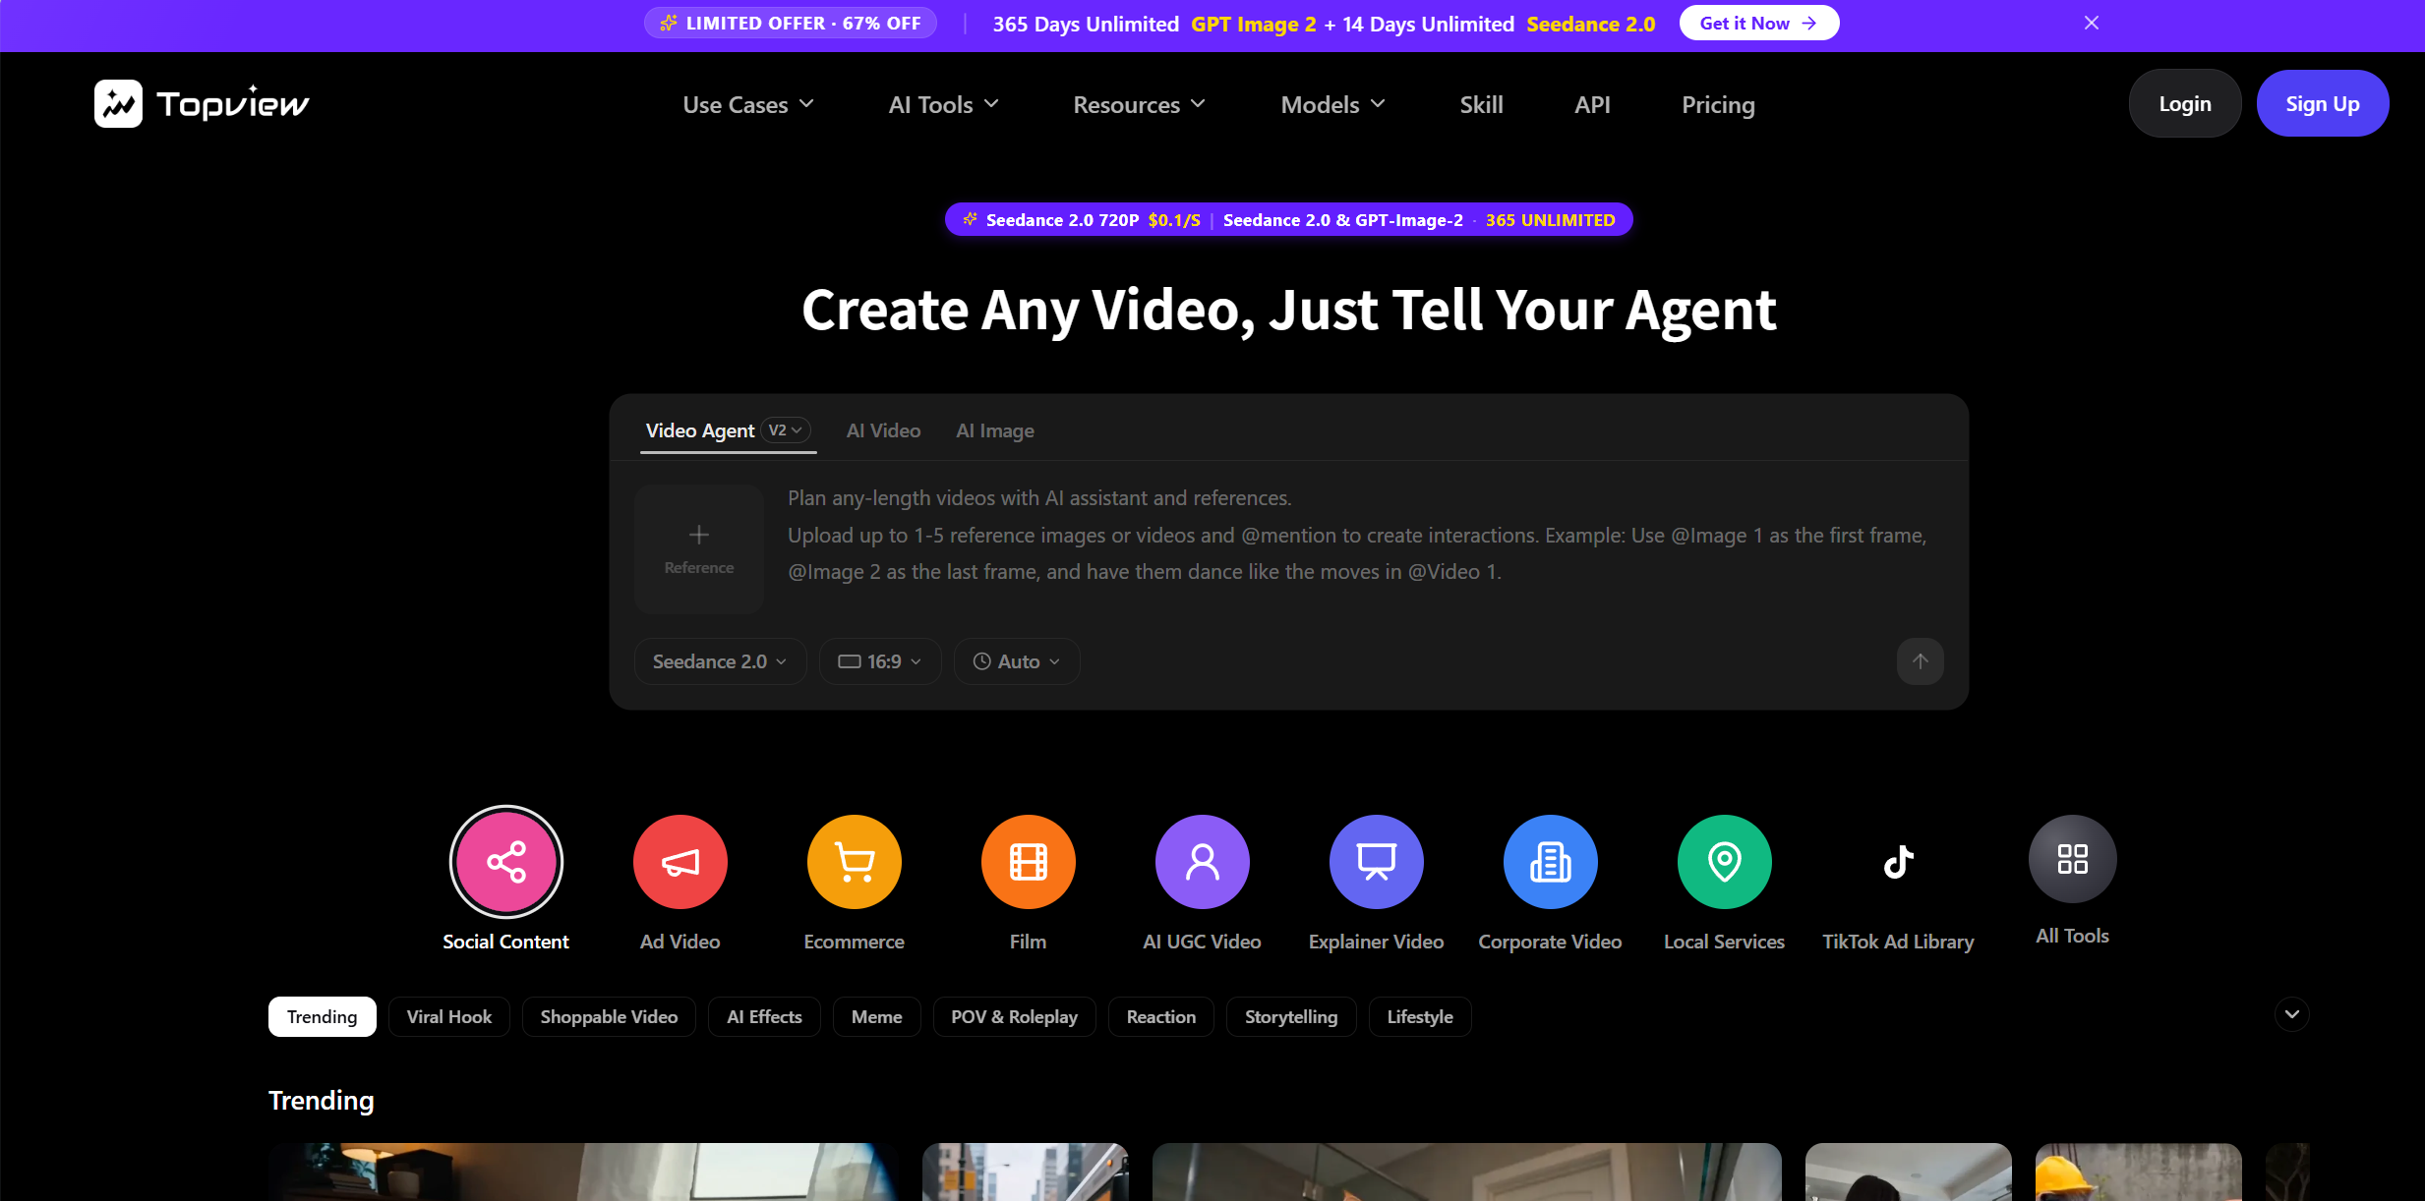Filter by Reaction

[x=1161, y=1016]
